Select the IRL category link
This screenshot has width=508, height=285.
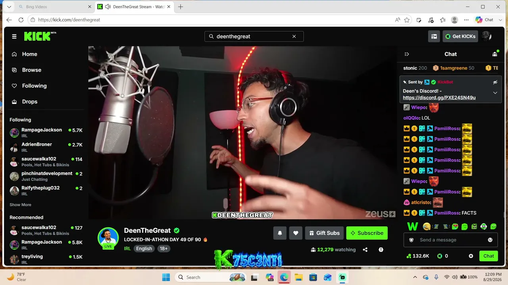tap(127, 249)
